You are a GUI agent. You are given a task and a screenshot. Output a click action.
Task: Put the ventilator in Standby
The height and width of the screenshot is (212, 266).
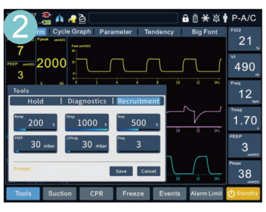click(243, 193)
